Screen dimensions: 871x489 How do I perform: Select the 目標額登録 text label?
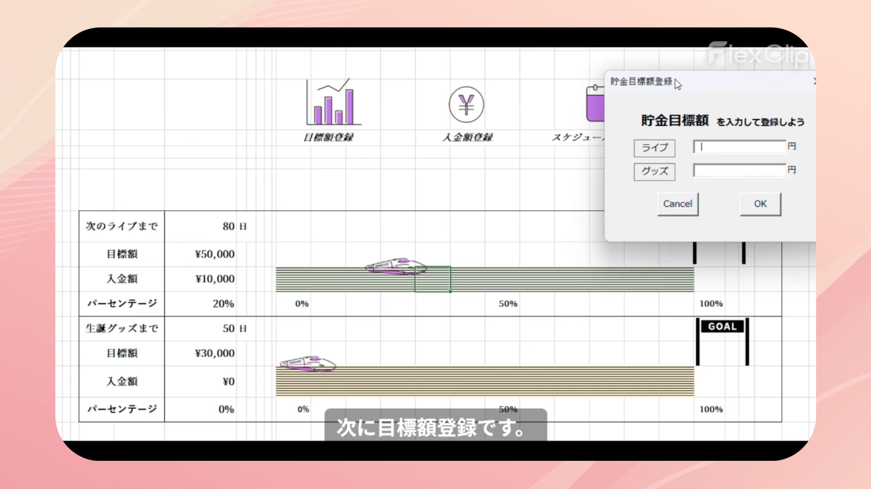(x=328, y=137)
